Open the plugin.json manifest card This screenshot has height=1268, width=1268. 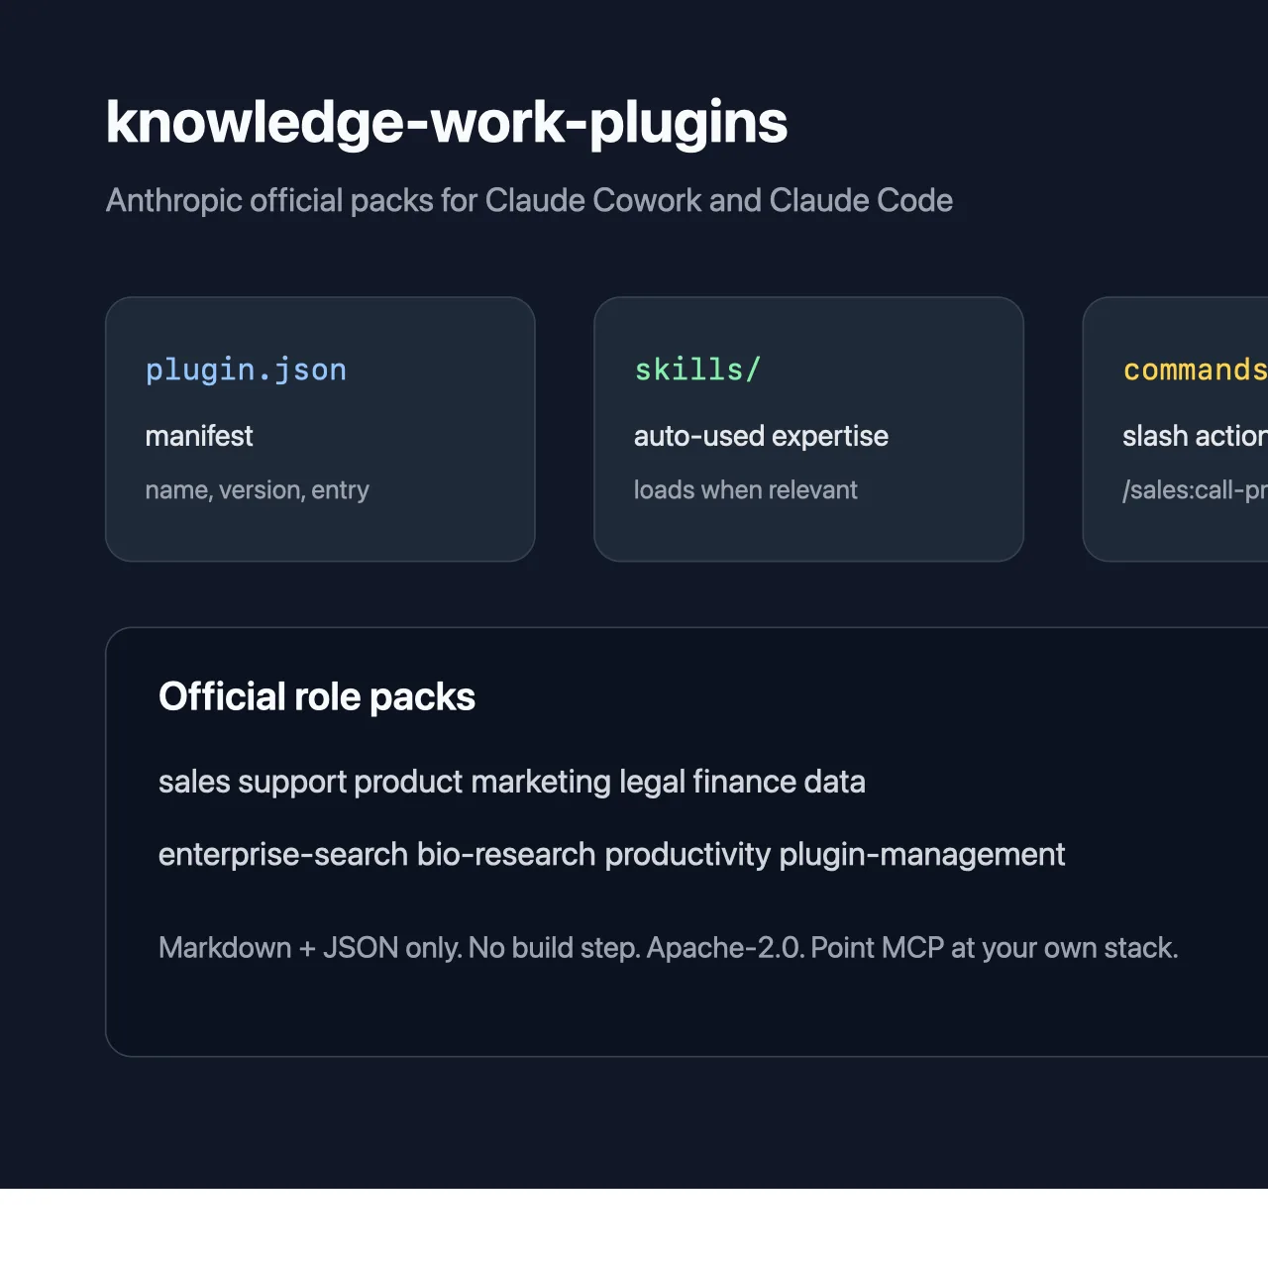click(320, 429)
